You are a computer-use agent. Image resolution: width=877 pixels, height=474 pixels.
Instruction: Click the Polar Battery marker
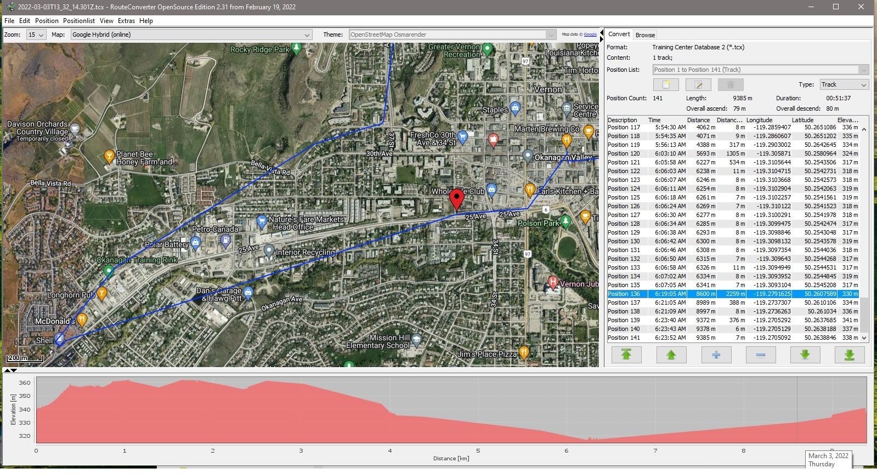(196, 243)
